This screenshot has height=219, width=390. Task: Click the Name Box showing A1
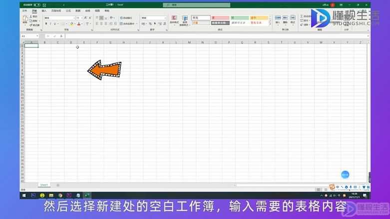(x=29, y=36)
